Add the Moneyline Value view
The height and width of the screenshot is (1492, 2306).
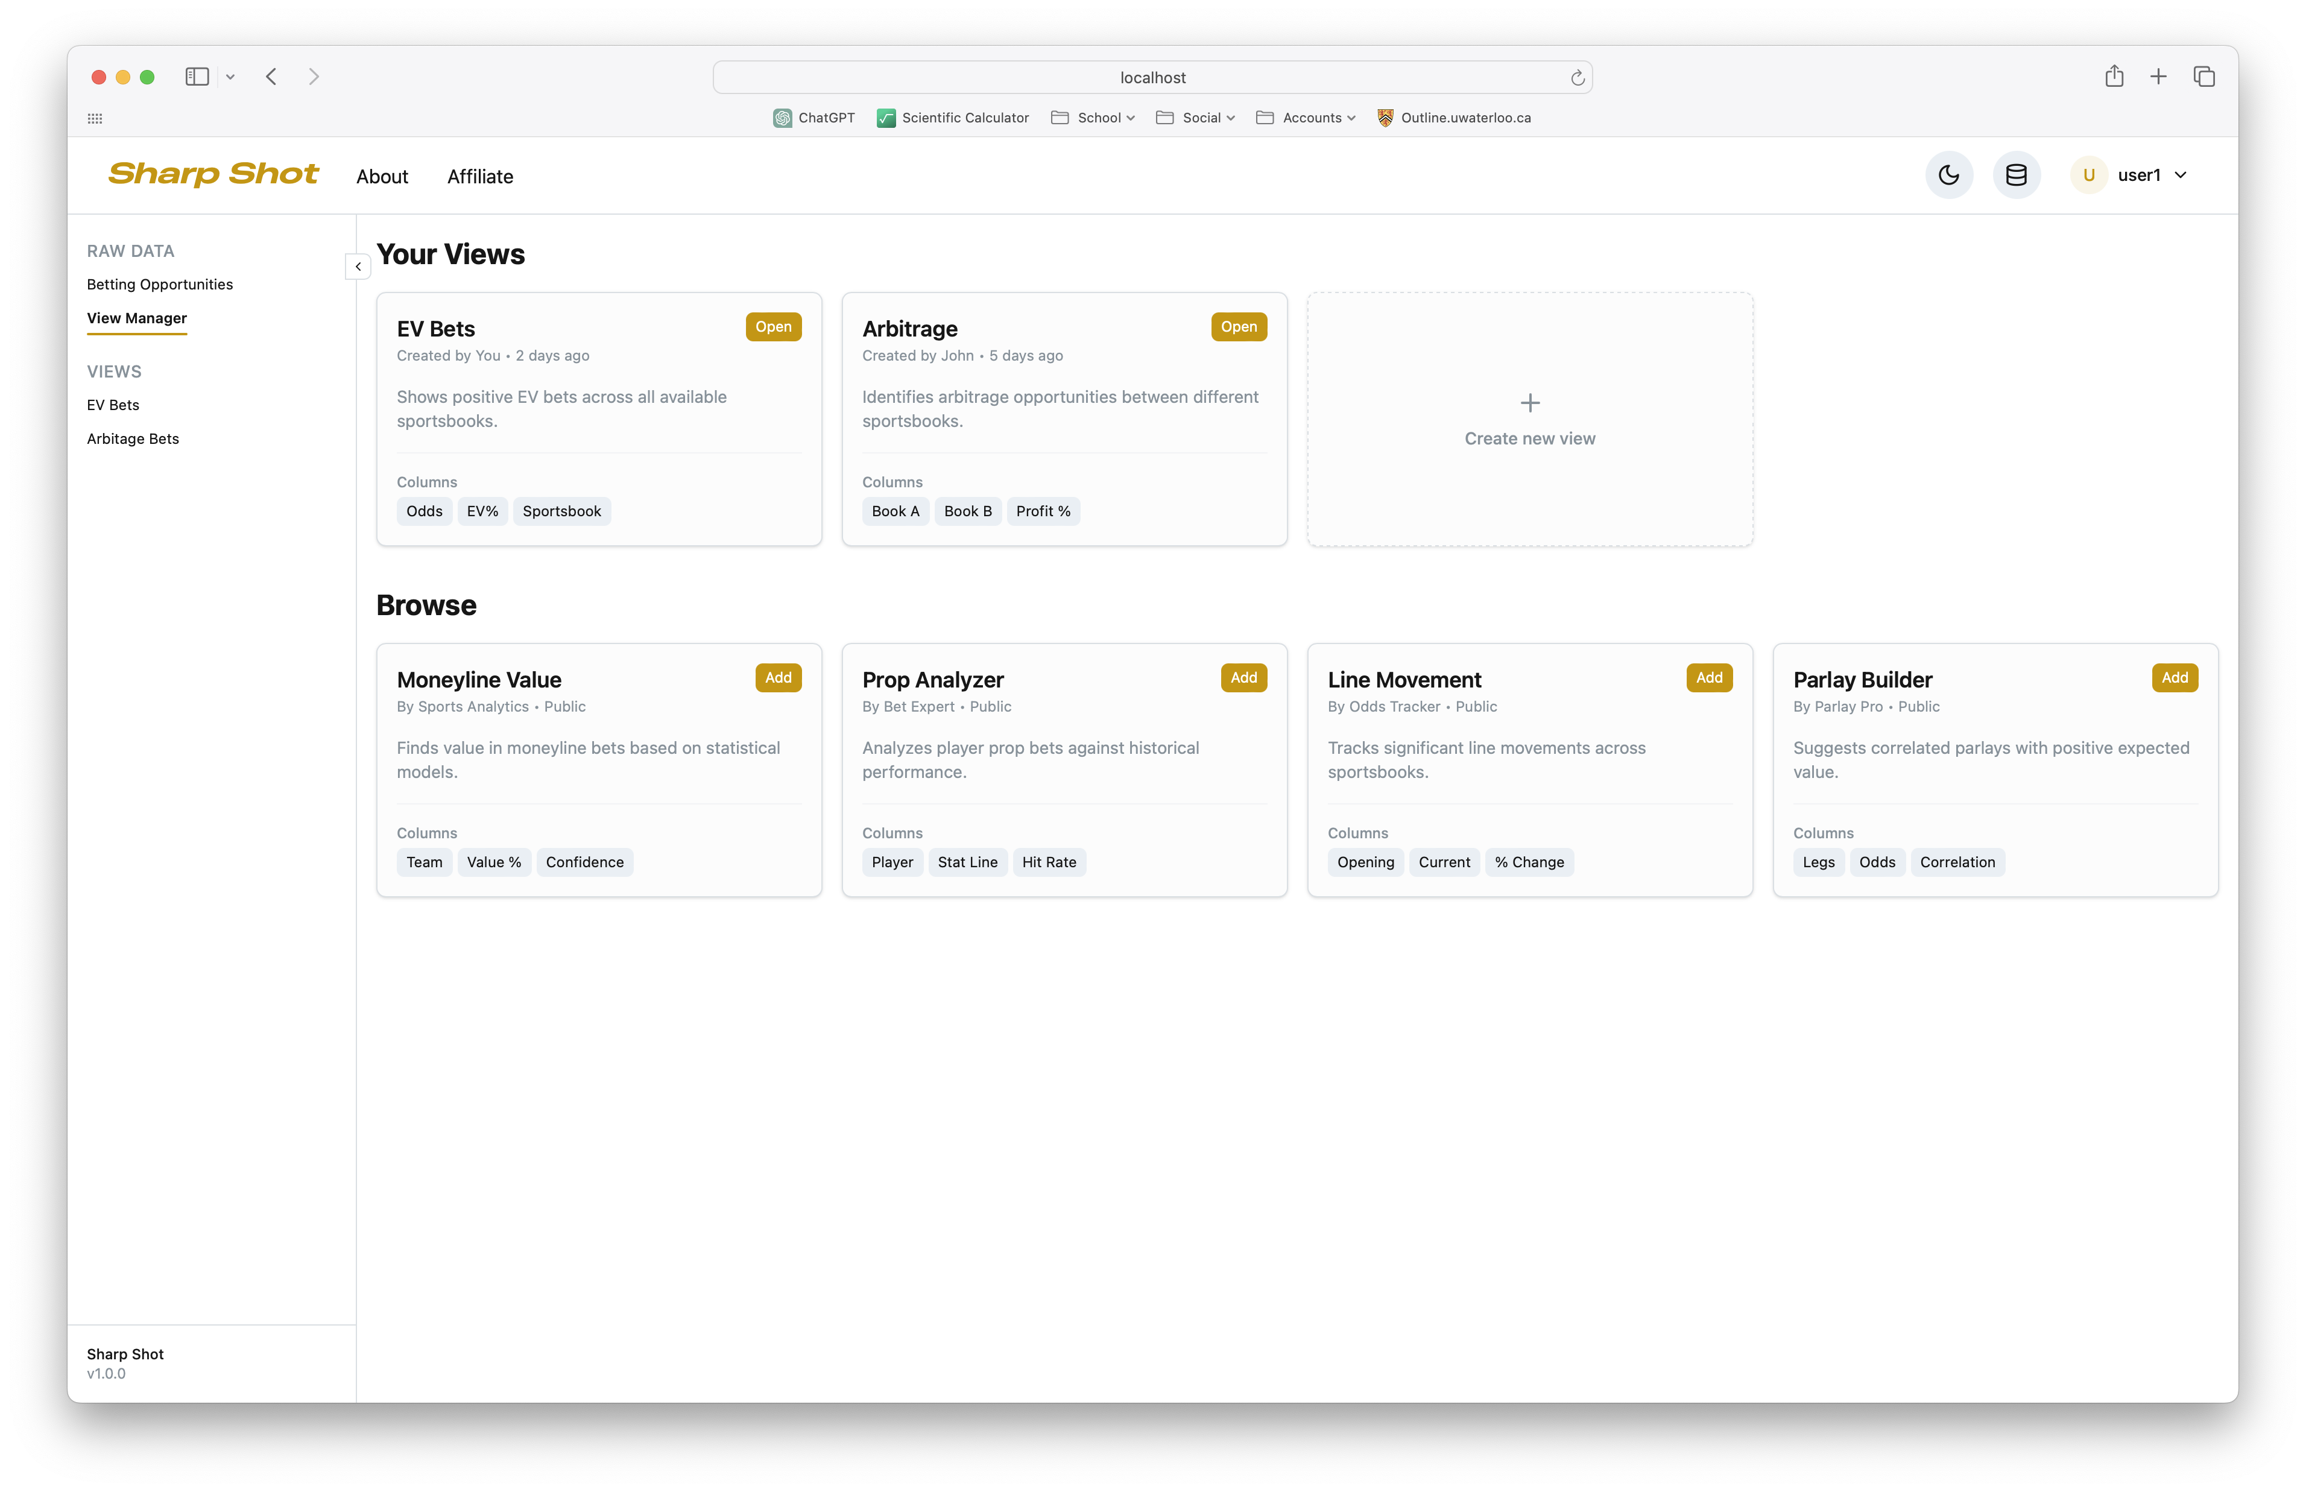click(778, 677)
